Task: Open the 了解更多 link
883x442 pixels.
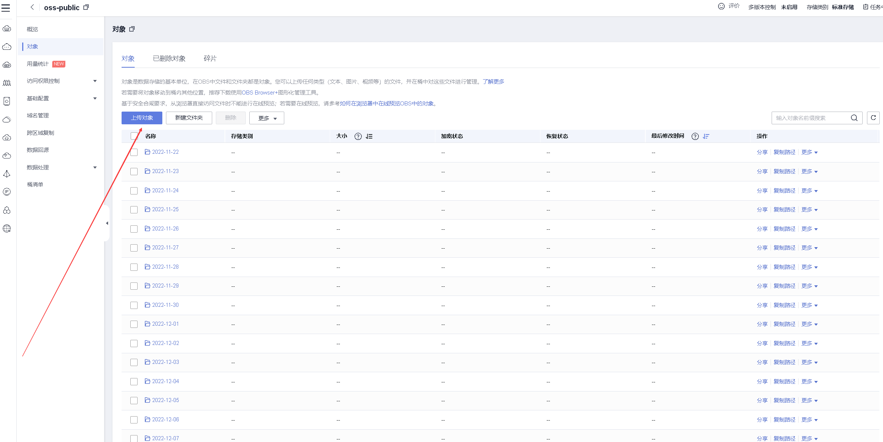Action: (493, 82)
